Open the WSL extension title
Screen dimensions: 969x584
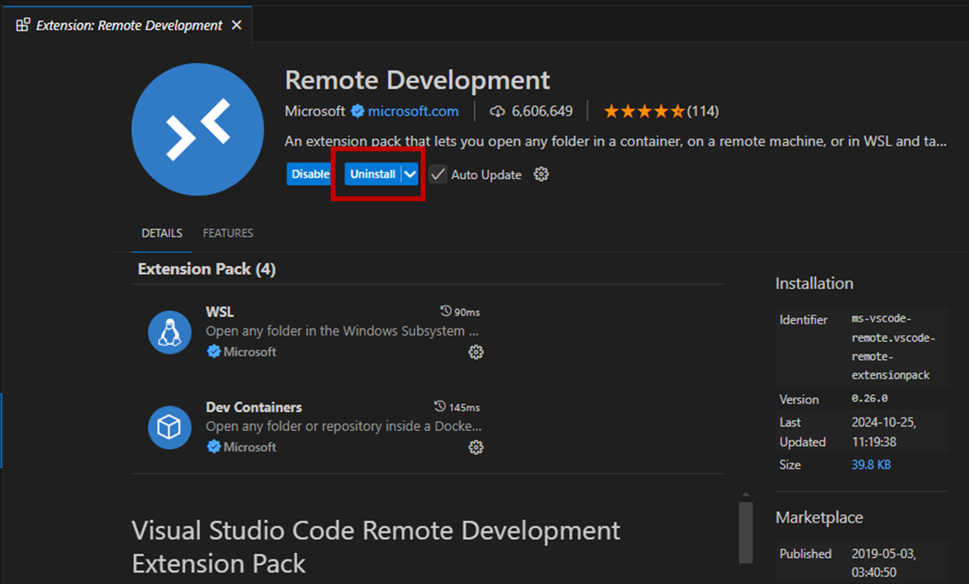[x=219, y=312]
